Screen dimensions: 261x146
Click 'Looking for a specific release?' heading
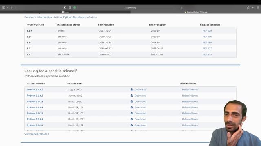point(51,71)
